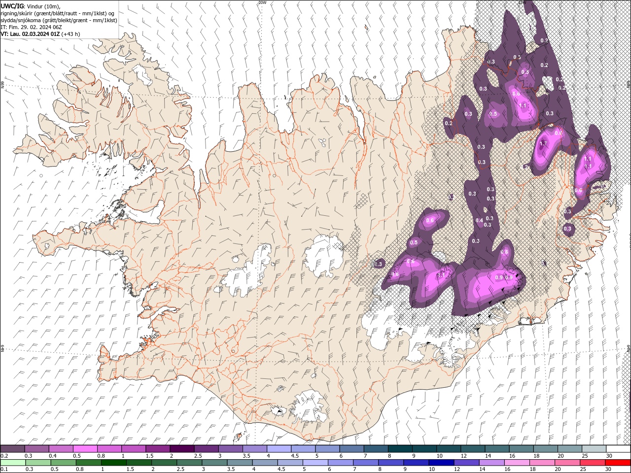Pick the darkest purple swatch between 2 and 2.5

[x=182, y=449]
